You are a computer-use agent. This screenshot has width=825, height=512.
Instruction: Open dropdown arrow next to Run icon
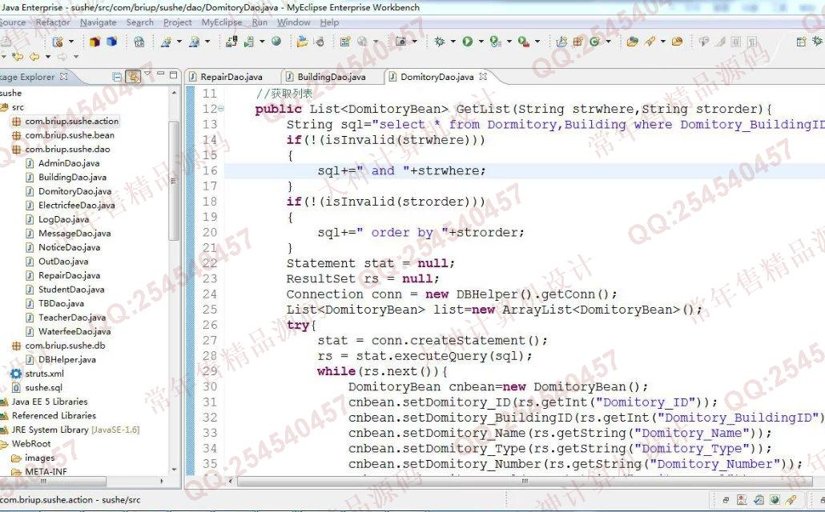(x=481, y=42)
